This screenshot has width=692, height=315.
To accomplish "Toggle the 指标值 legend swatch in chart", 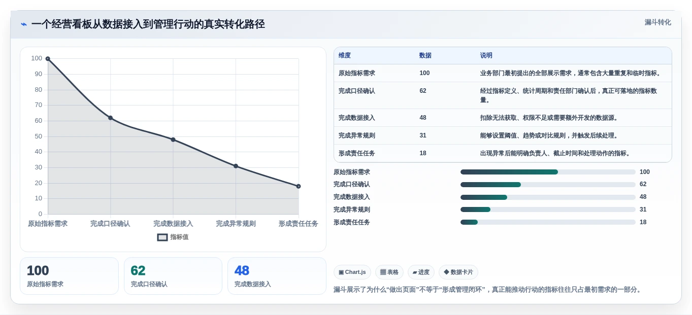I will (x=162, y=237).
